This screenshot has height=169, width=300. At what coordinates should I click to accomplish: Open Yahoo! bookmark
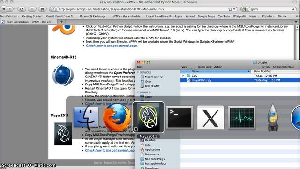click(190, 16)
